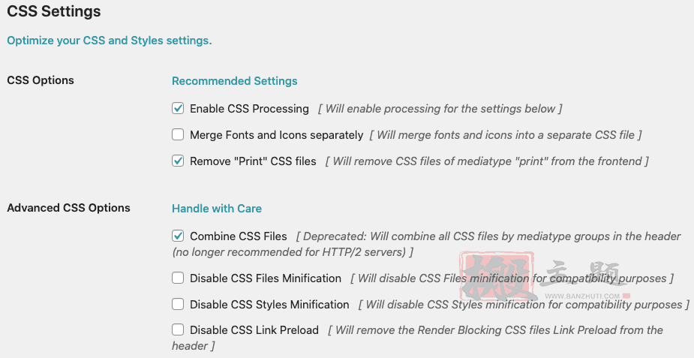Uncheck the Combine CSS Files checkbox
This screenshot has width=694, height=358.
point(178,236)
